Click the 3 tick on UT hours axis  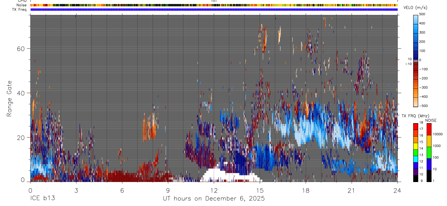(x=76, y=190)
